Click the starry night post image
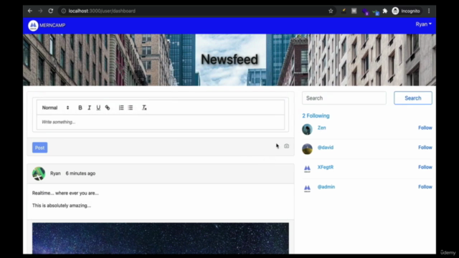Screen dimensions: 459x258 [x=161, y=238]
